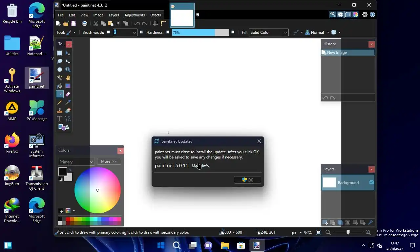Screen dimensions: 420x252
Task: Increase hardness with plus button
Action: [x=233, y=32]
